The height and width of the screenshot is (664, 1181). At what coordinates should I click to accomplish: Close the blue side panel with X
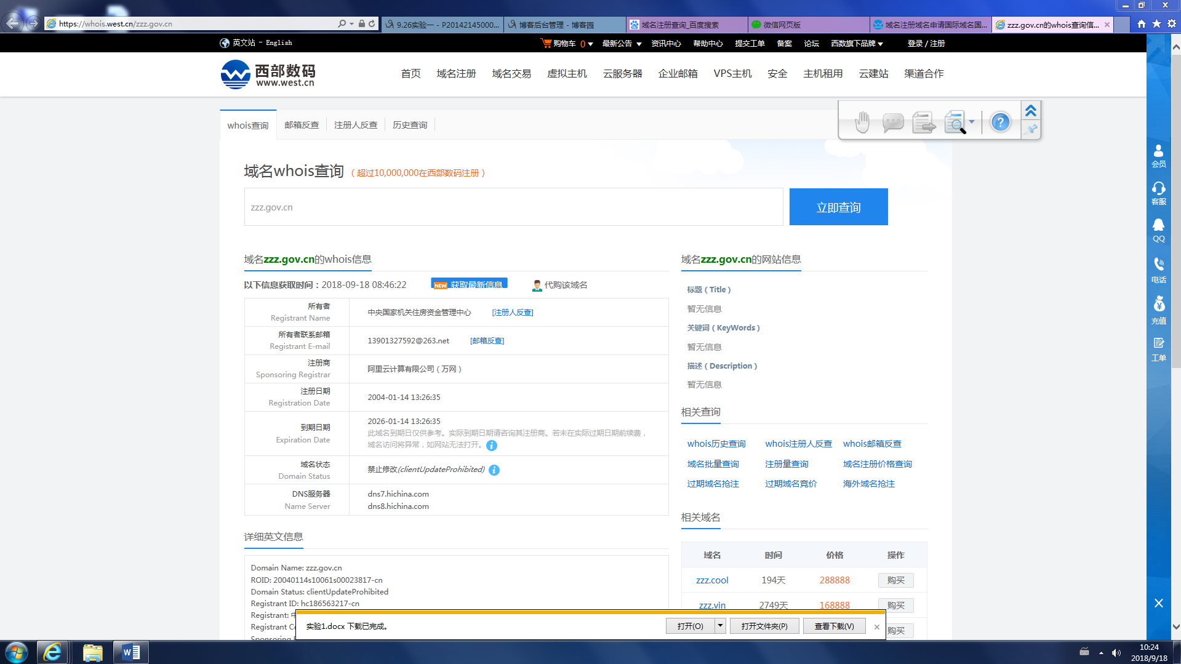[x=1158, y=603]
